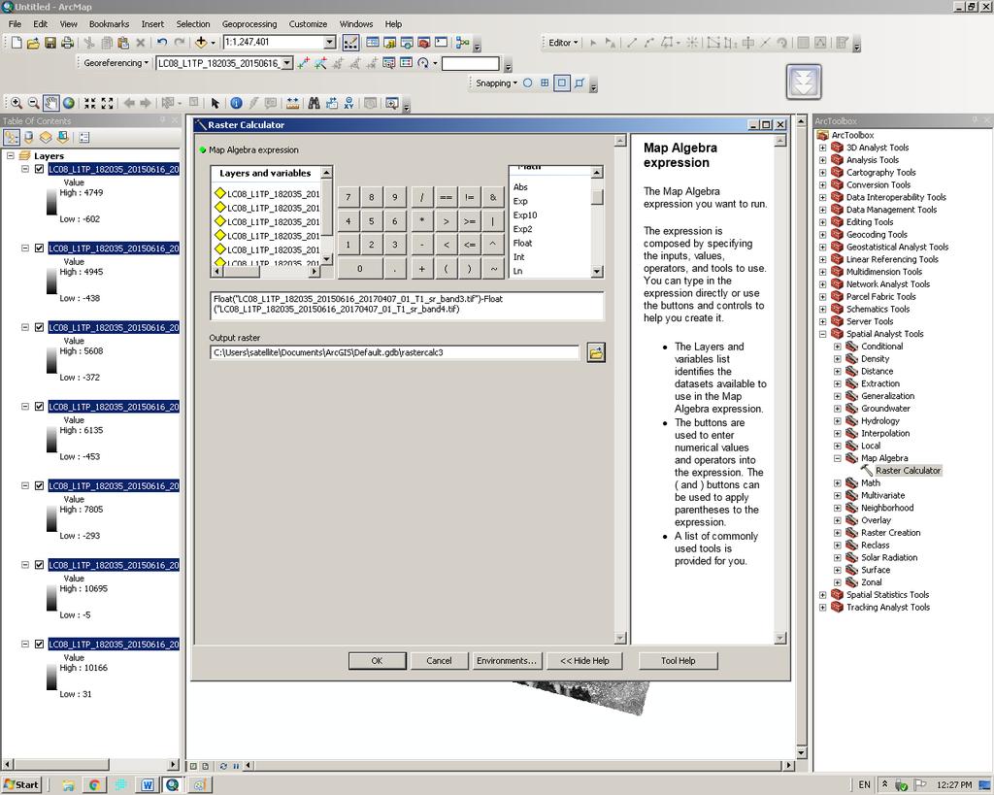The image size is (994, 795).
Task: Click the Exp10 function in list
Action: 525,215
